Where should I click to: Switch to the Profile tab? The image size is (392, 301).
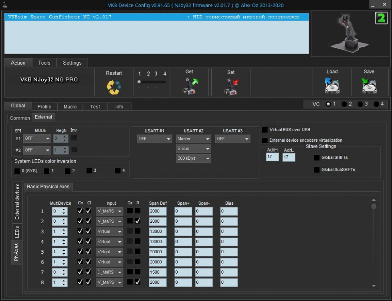click(x=44, y=107)
